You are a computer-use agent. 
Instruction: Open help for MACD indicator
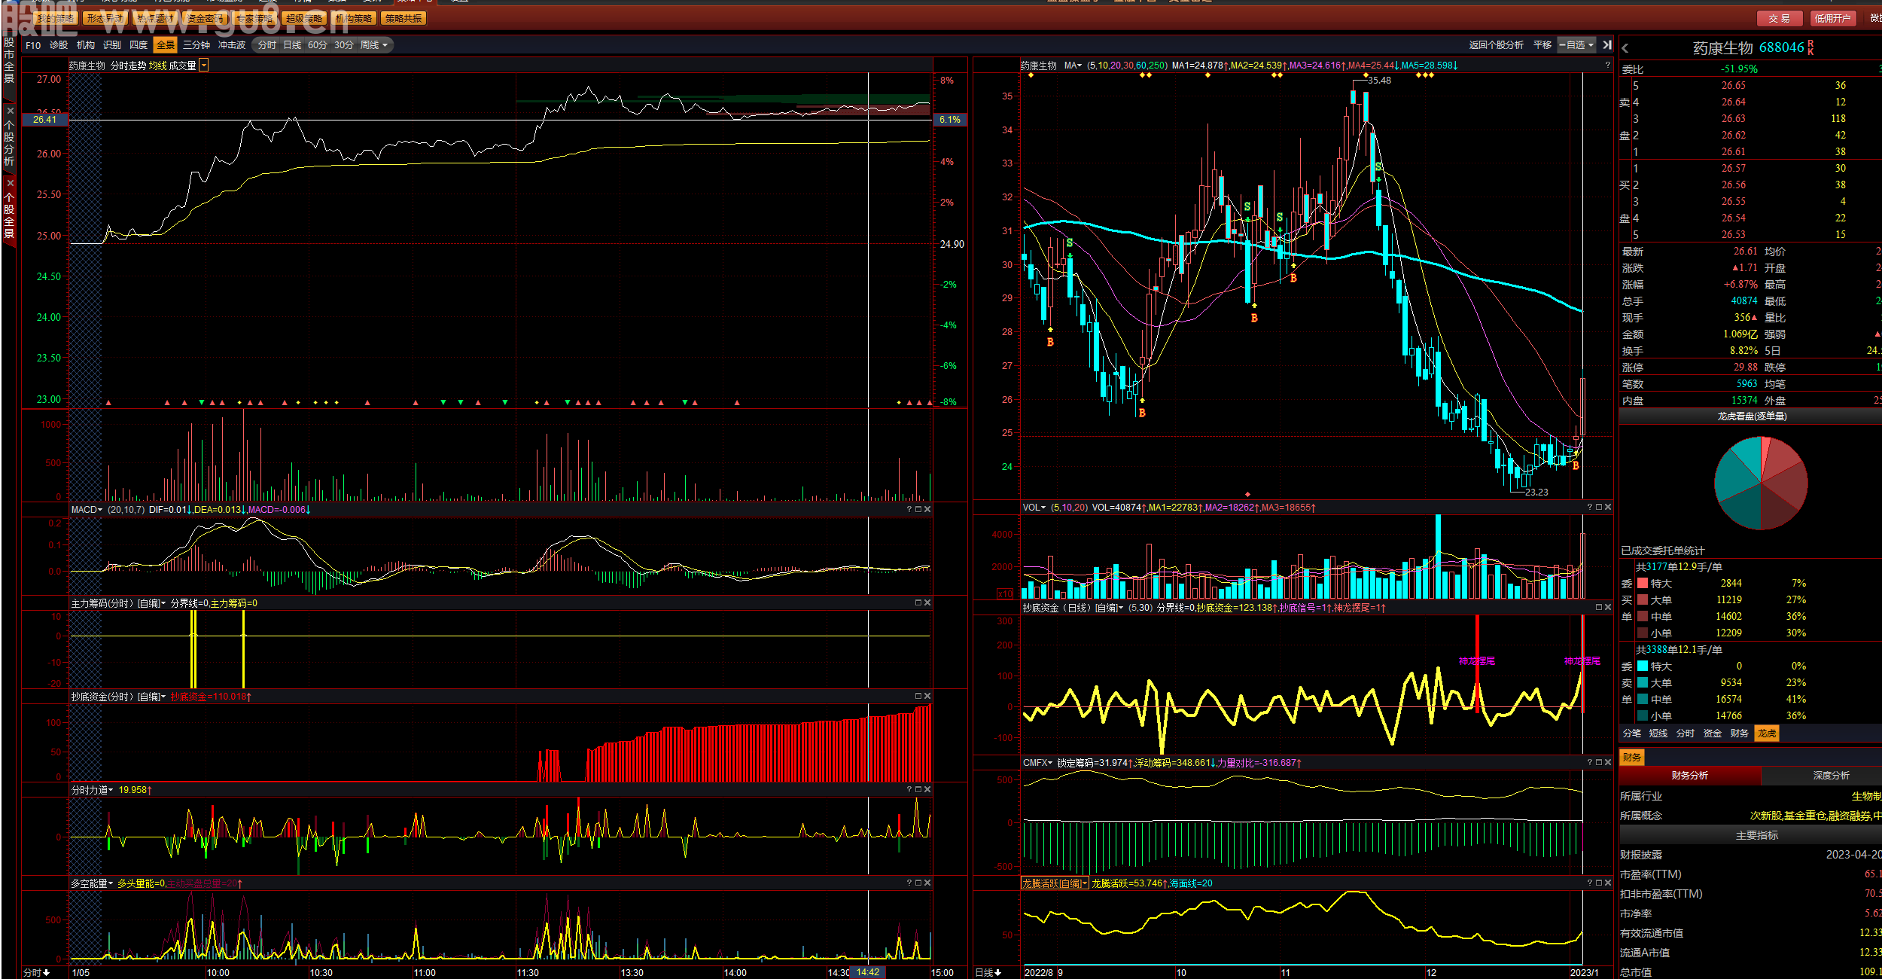click(x=909, y=510)
